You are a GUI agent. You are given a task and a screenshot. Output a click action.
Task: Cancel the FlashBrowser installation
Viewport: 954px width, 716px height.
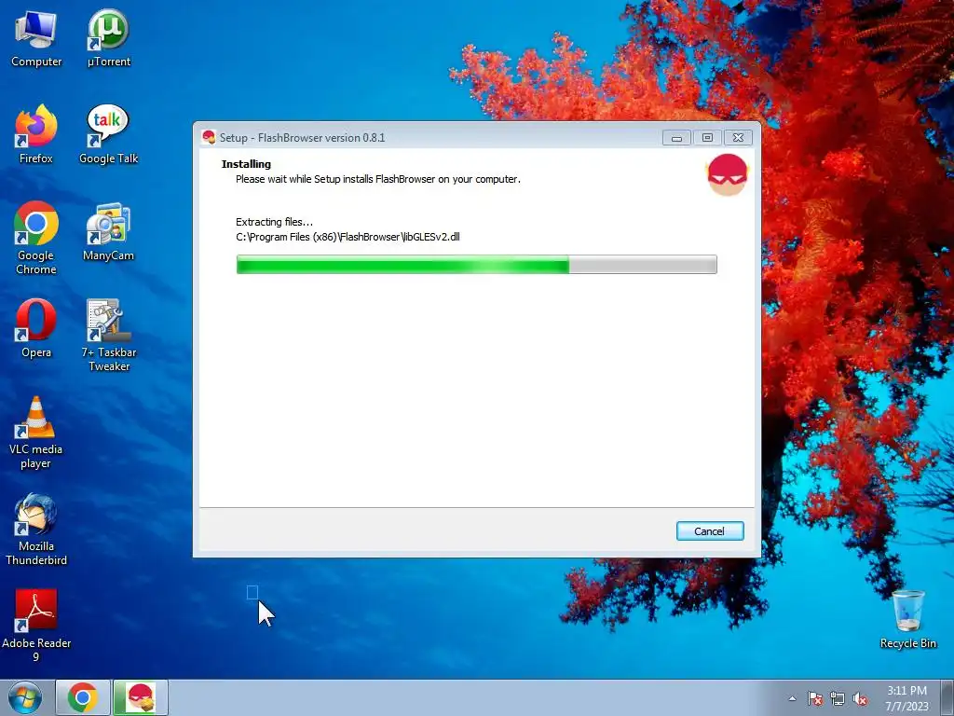(709, 530)
